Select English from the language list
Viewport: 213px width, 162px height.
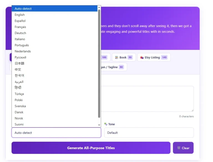click(x=20, y=15)
